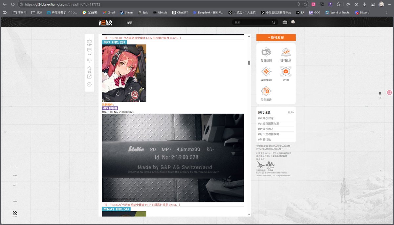Open the Steam bookmark
Screen dimensions: 394x225
tap(126, 12)
